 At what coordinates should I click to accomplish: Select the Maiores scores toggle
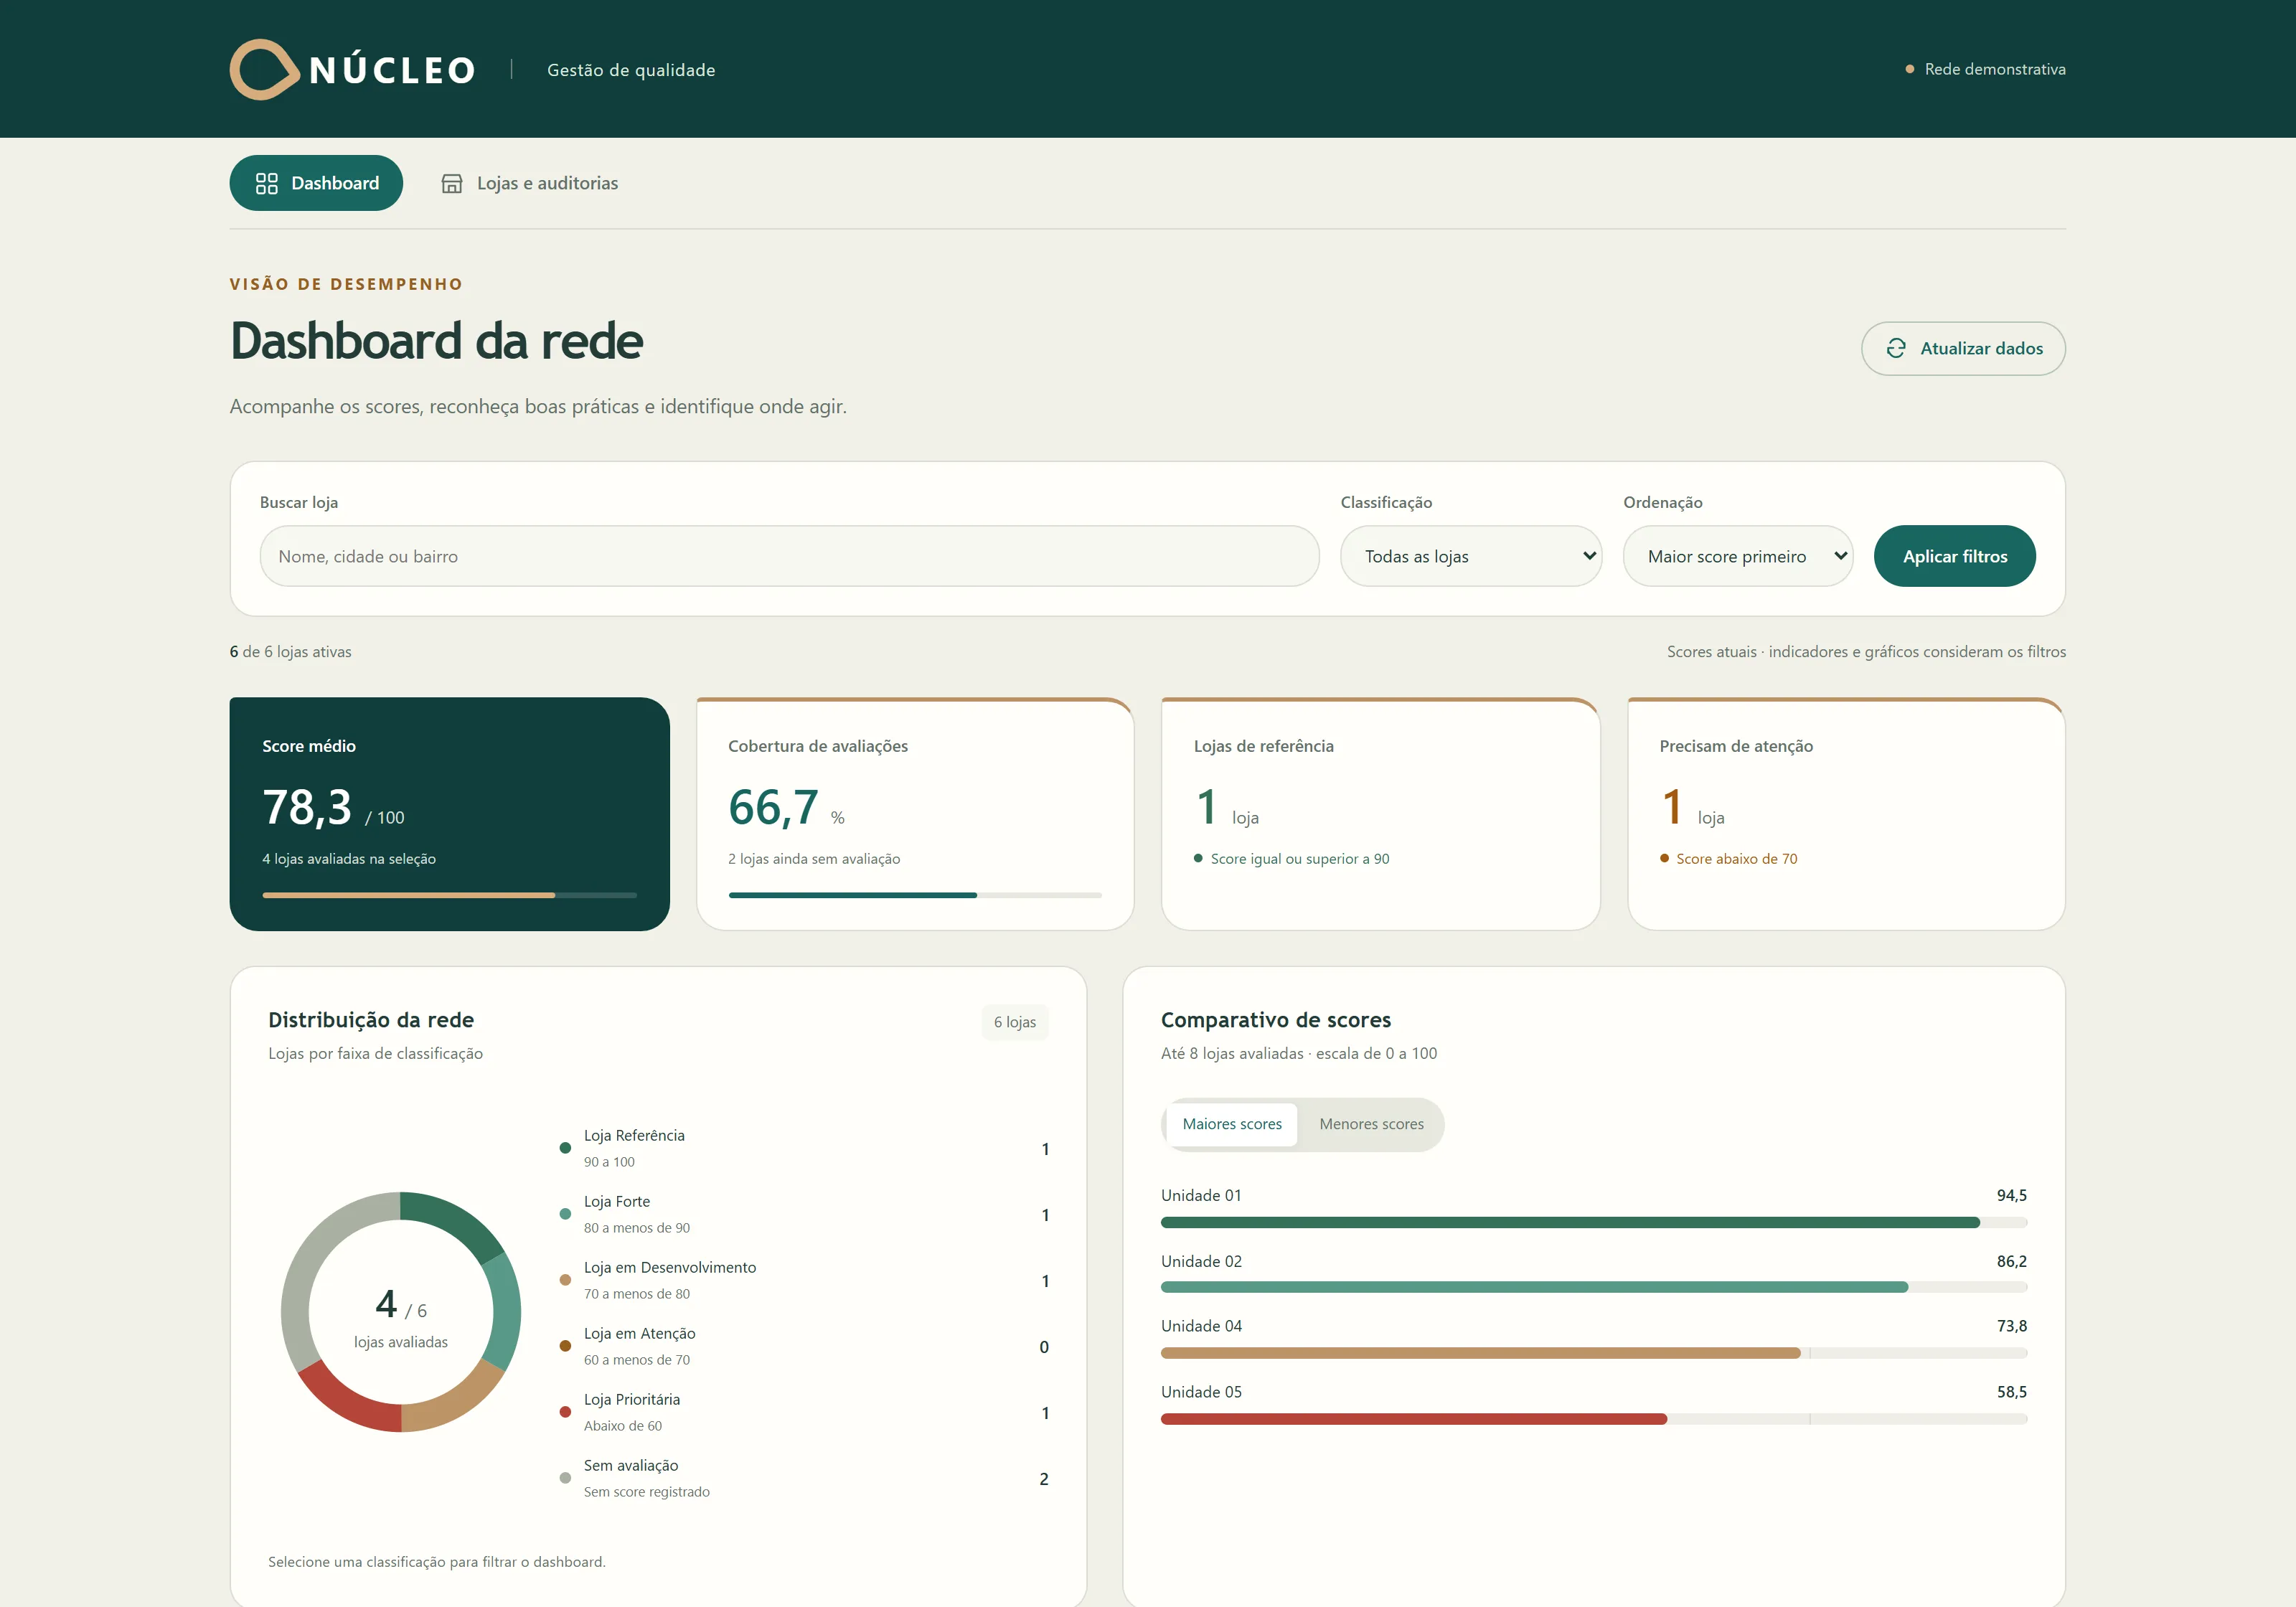pyautogui.click(x=1232, y=1124)
